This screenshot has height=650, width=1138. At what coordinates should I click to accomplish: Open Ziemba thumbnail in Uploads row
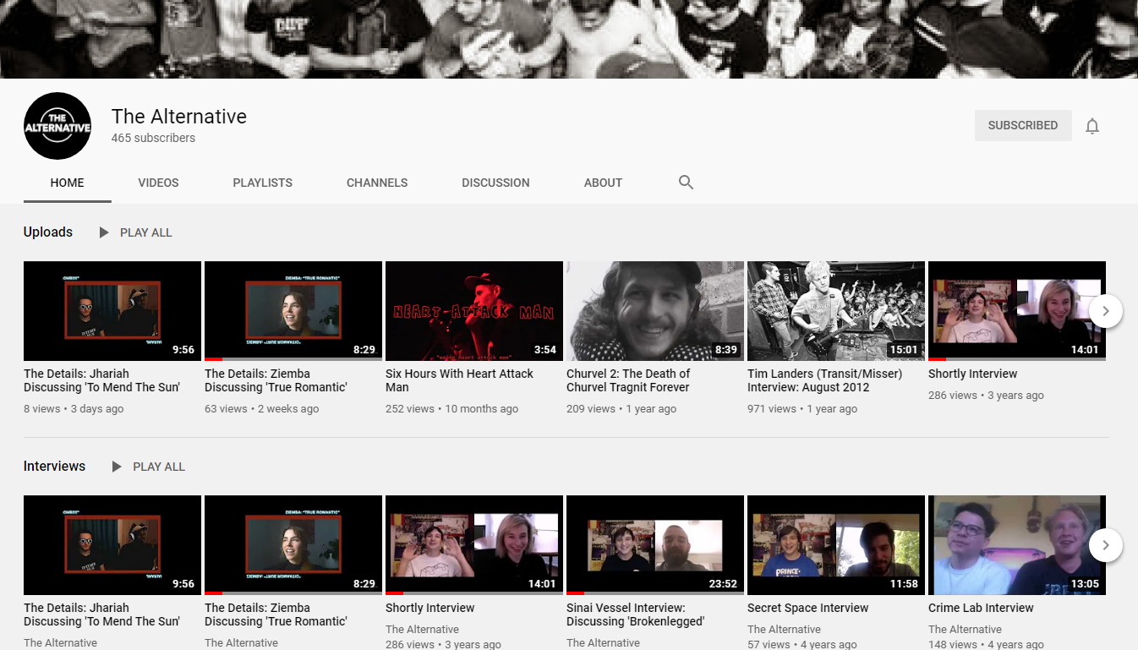293,311
